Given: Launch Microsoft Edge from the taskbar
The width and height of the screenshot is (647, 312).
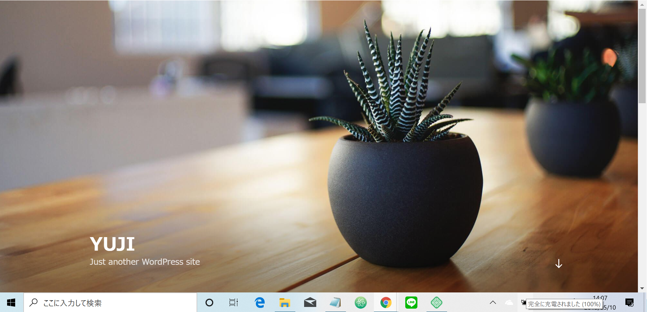Looking at the screenshot, I should click(x=260, y=303).
